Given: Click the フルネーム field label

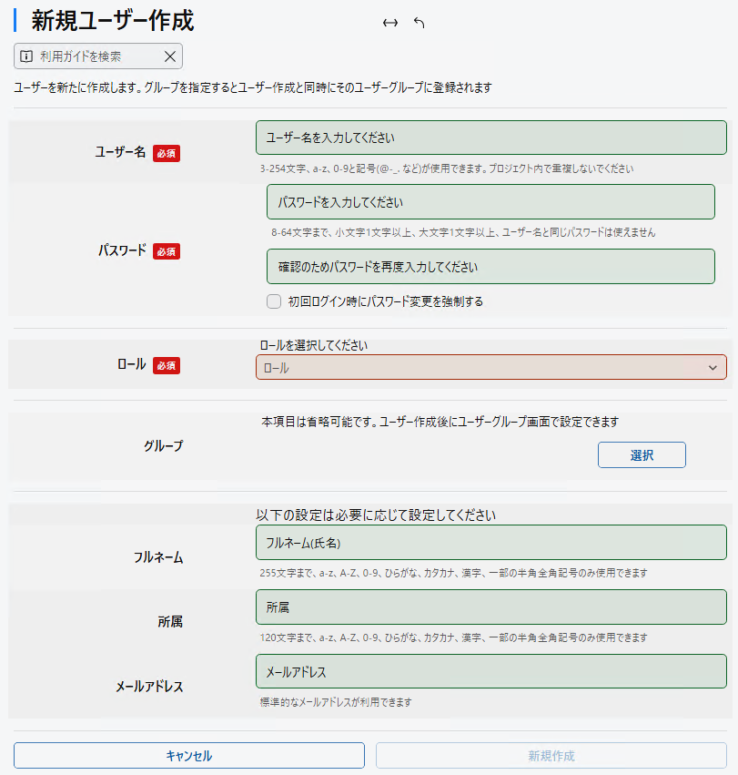Looking at the screenshot, I should 158,557.
